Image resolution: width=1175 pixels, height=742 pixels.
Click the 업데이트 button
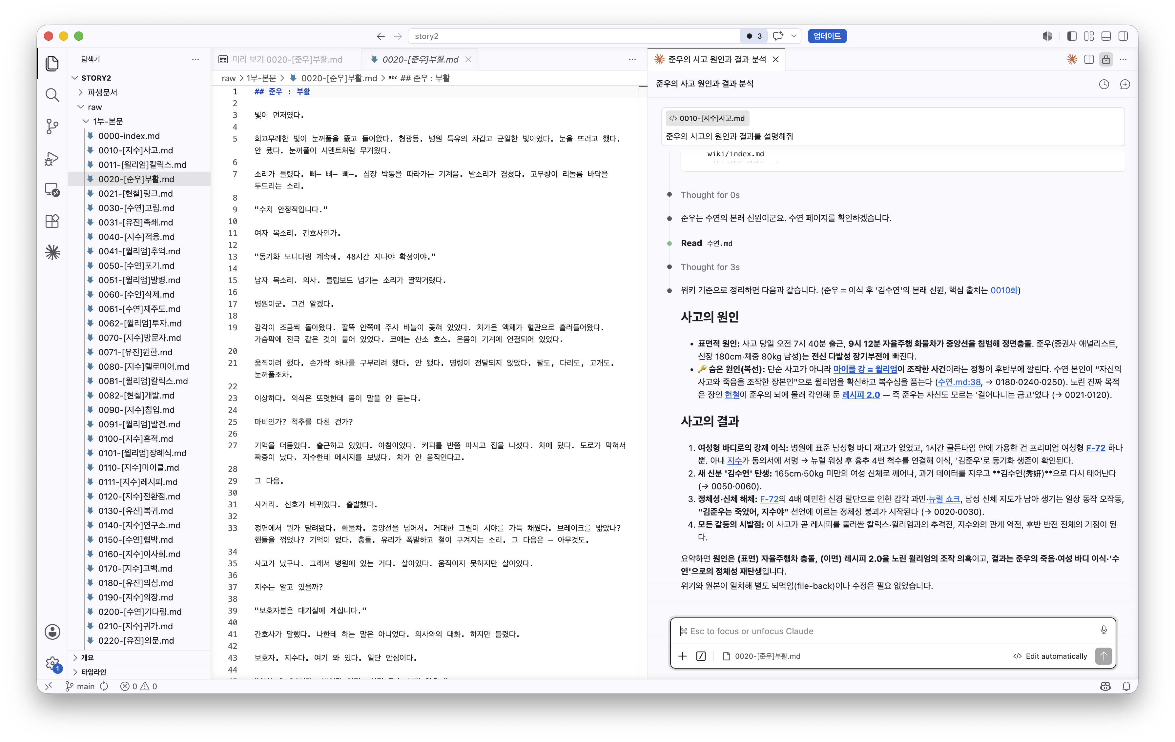click(x=827, y=36)
